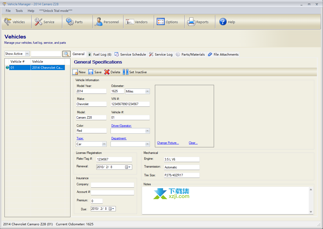This screenshot has height=229, width=323.
Task: Expand the Department dropdown
Action: 148,144
